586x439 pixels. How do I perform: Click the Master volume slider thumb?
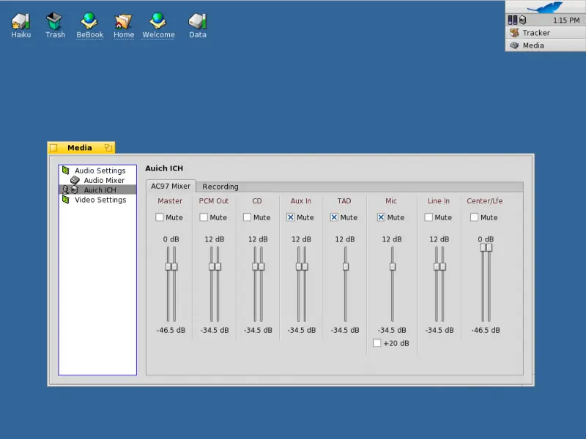click(x=171, y=266)
